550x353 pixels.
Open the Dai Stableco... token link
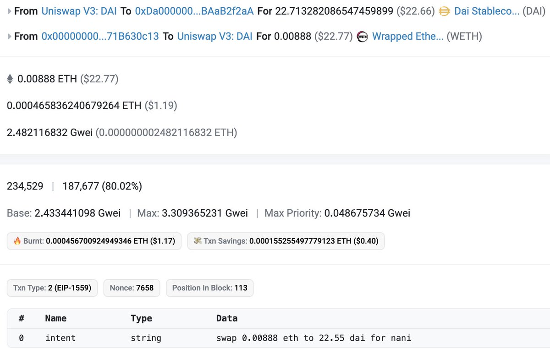[x=487, y=11]
